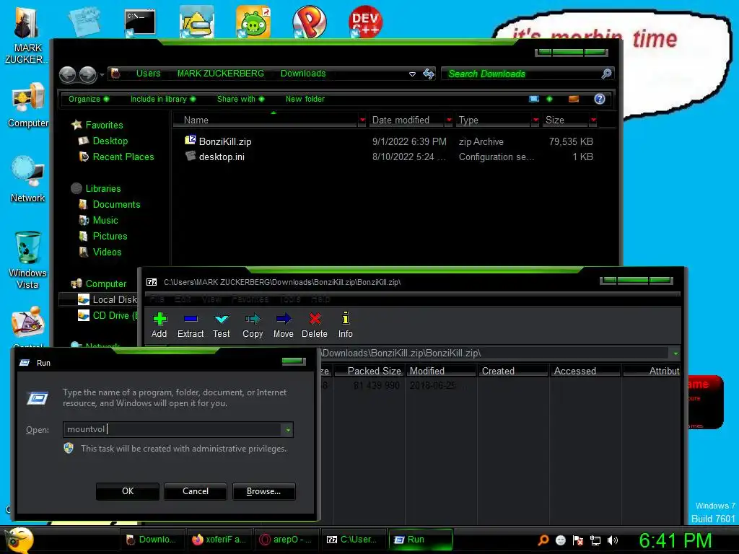Expand the 7-Zip path bar dropdown arrow

pyautogui.click(x=675, y=353)
